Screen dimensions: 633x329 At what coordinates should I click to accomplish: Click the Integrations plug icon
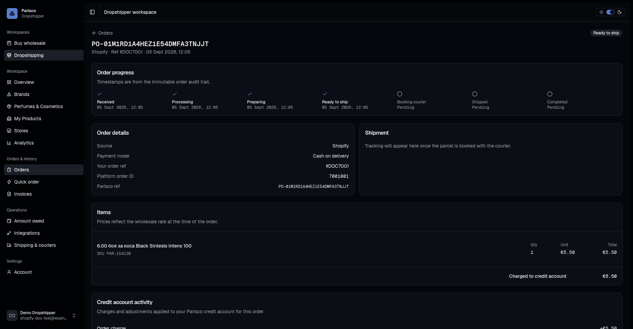(x=9, y=233)
